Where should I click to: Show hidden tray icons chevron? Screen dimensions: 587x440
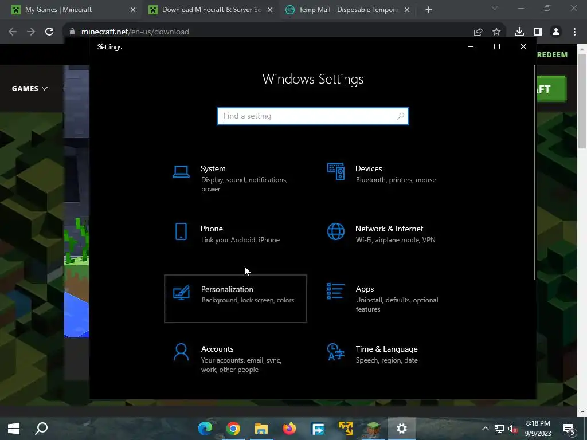coord(485,429)
